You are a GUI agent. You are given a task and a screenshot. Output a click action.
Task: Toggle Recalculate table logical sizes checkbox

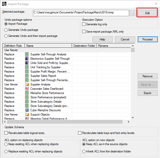(6, 133)
